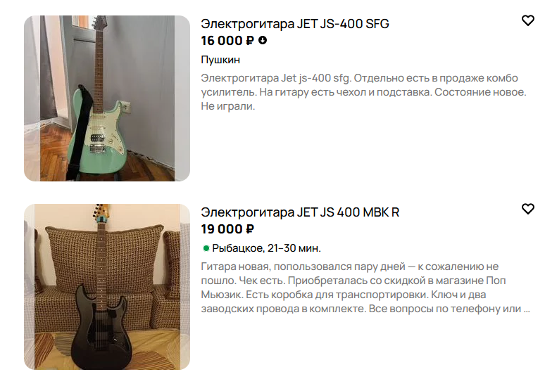Open description starting with Гитара новая

click(365, 288)
